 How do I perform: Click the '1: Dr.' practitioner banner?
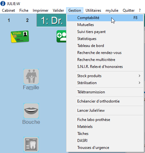click(x=52, y=20)
